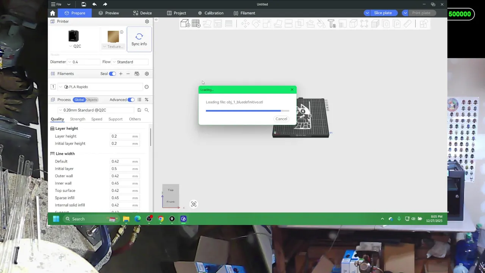Screen dimensions: 485x273
Task: Select the Measure ruler tool
Action: click(x=408, y=24)
